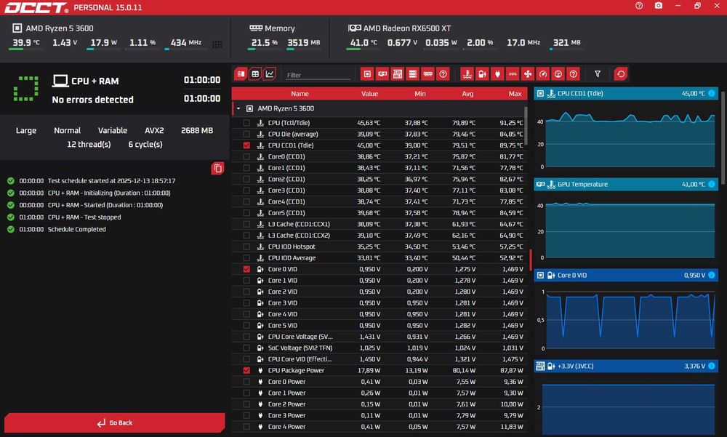Image resolution: width=727 pixels, height=437 pixels.
Task: Uncheck the Core 0 VID checkbox
Action: pyautogui.click(x=246, y=269)
